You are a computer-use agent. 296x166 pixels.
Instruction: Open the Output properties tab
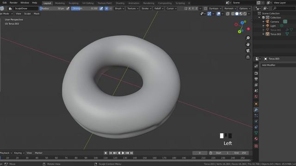tap(256, 79)
